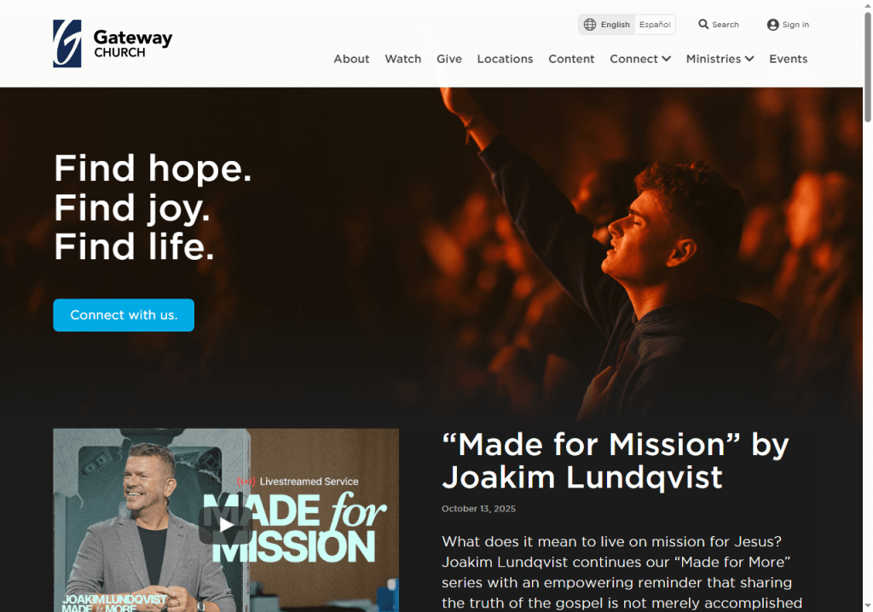Switch language to Español
The height and width of the screenshot is (612, 873).
(x=655, y=25)
